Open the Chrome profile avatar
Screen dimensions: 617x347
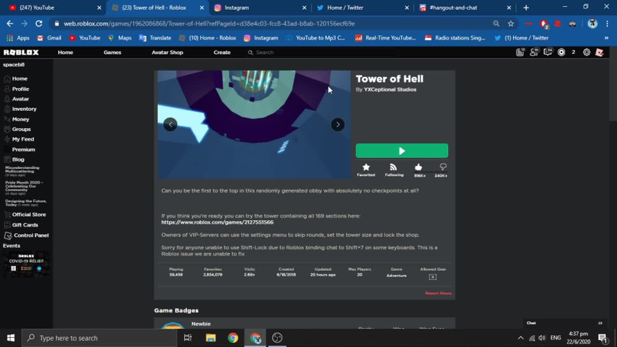(592, 24)
